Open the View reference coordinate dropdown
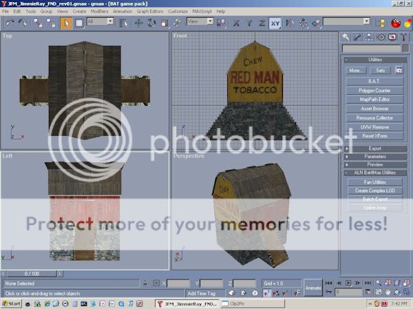 (201, 22)
